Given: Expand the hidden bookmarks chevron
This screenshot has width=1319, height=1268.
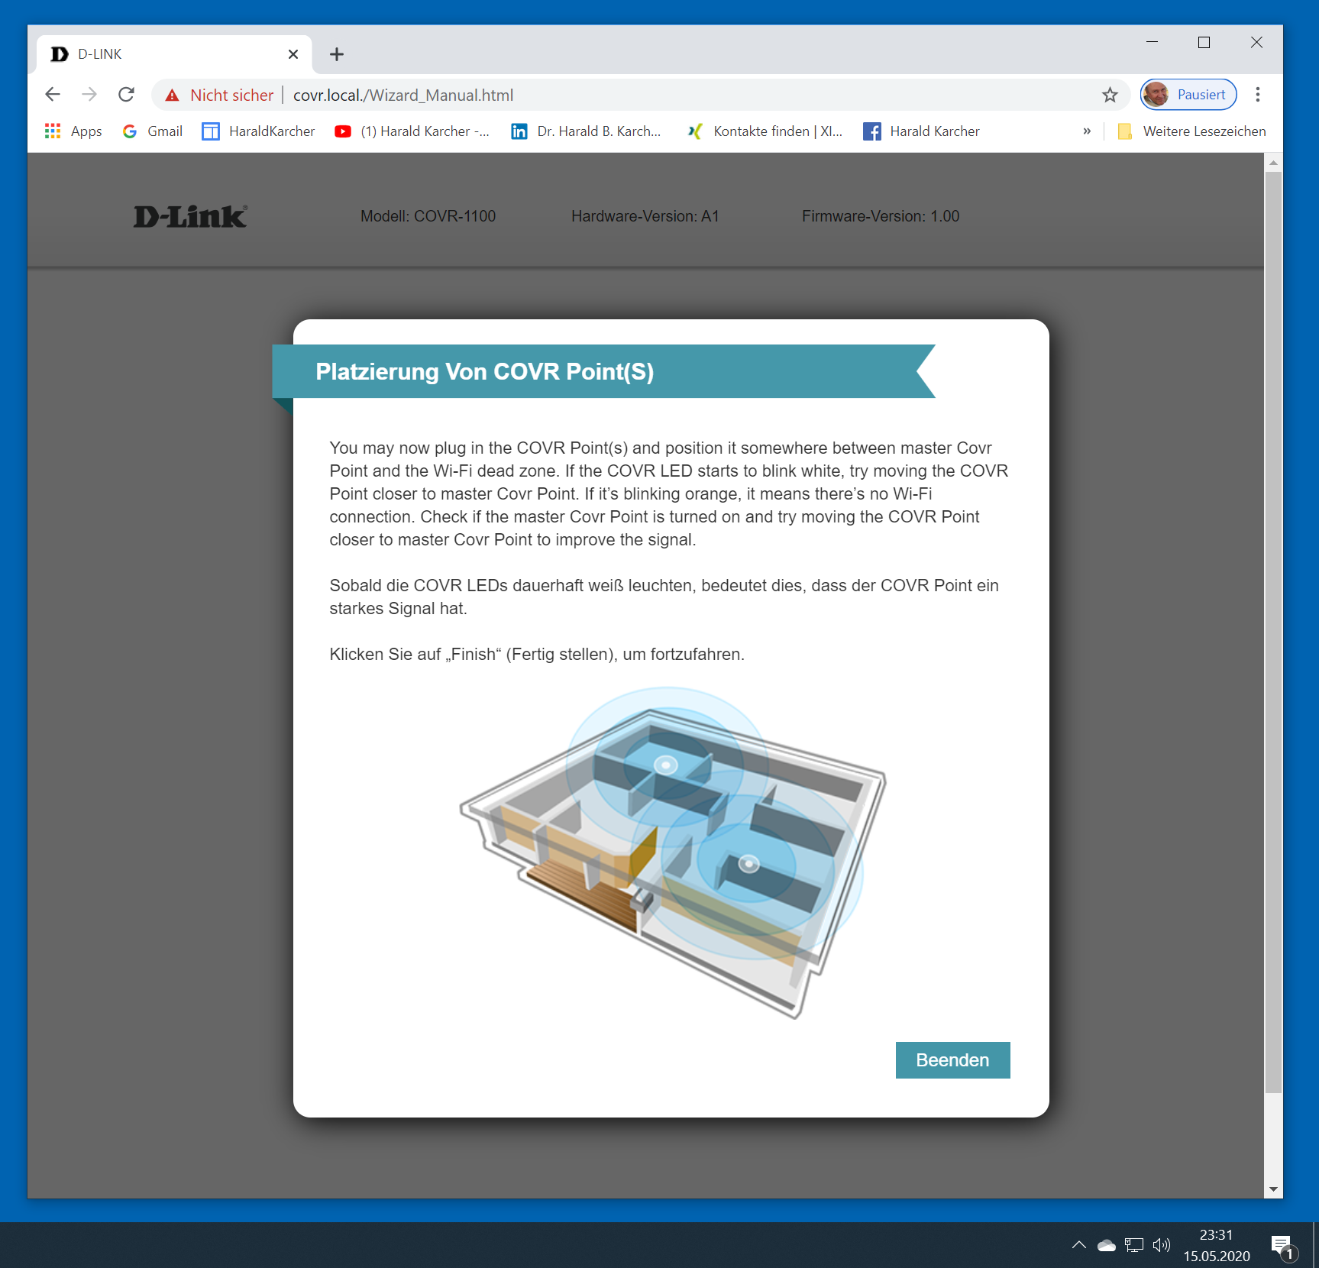Looking at the screenshot, I should pyautogui.click(x=1087, y=131).
